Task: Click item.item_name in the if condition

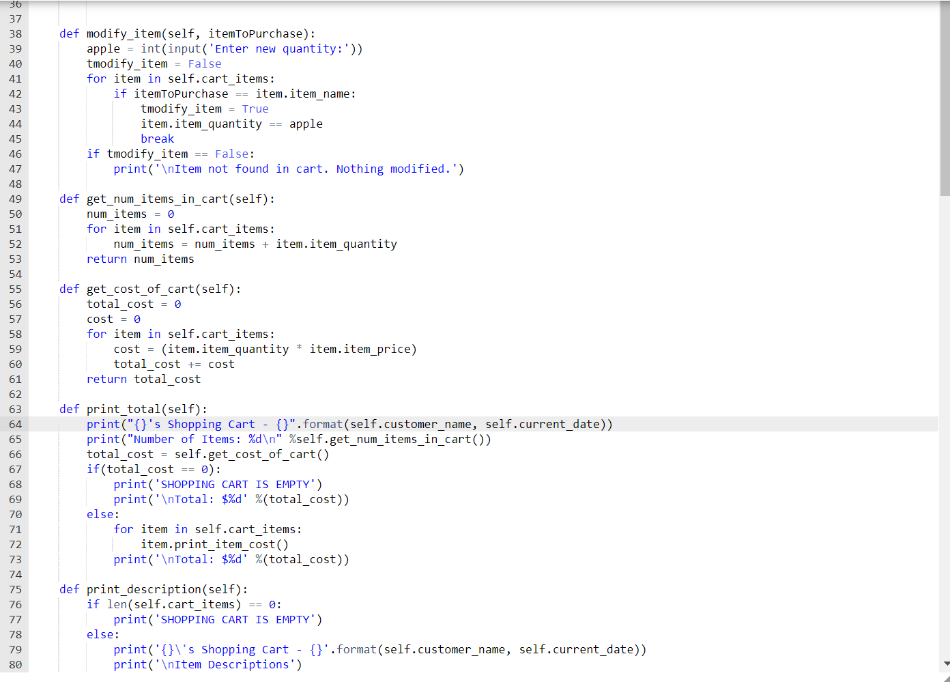Action: (x=302, y=94)
